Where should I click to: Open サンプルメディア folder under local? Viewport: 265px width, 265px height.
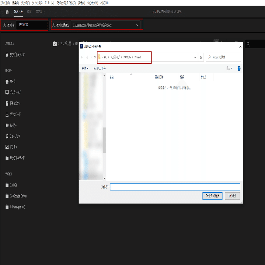pos(15,158)
